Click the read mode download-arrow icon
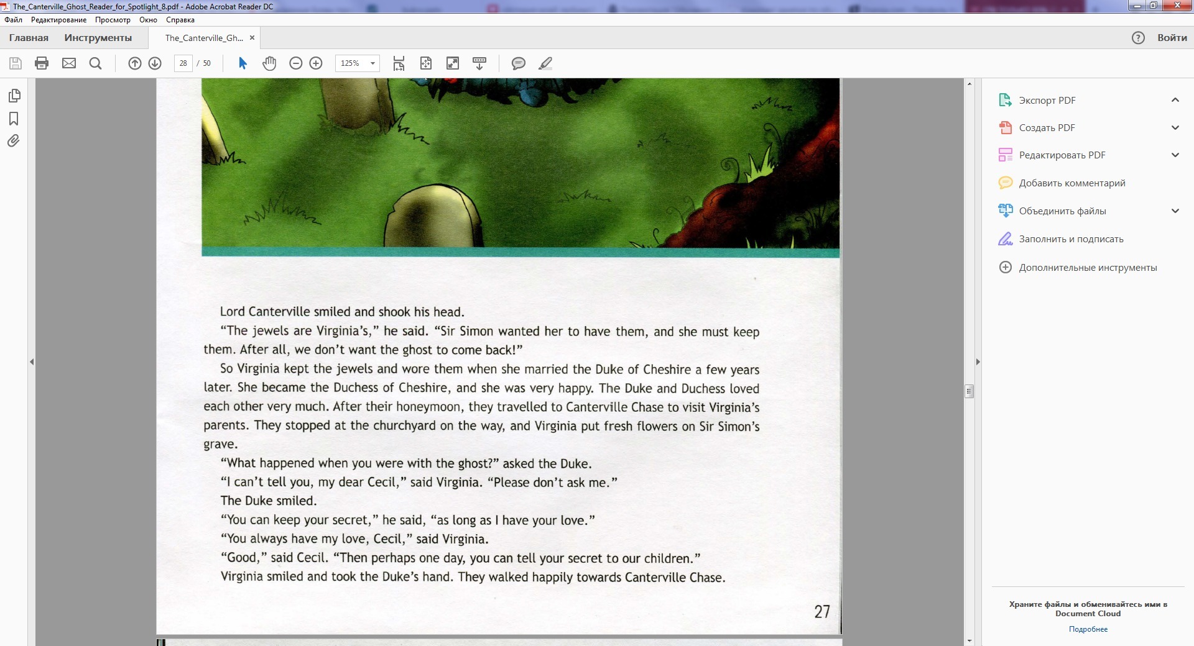 point(479,63)
